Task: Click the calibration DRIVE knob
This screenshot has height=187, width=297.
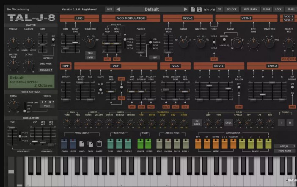Action: tap(152, 123)
